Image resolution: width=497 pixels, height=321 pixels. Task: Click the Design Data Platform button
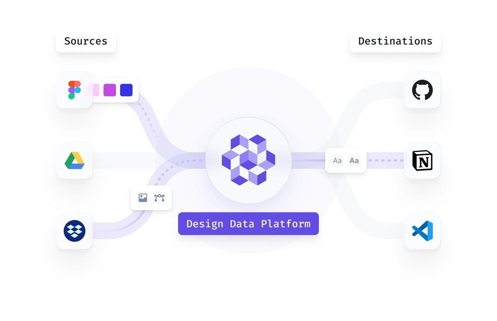pos(248,224)
